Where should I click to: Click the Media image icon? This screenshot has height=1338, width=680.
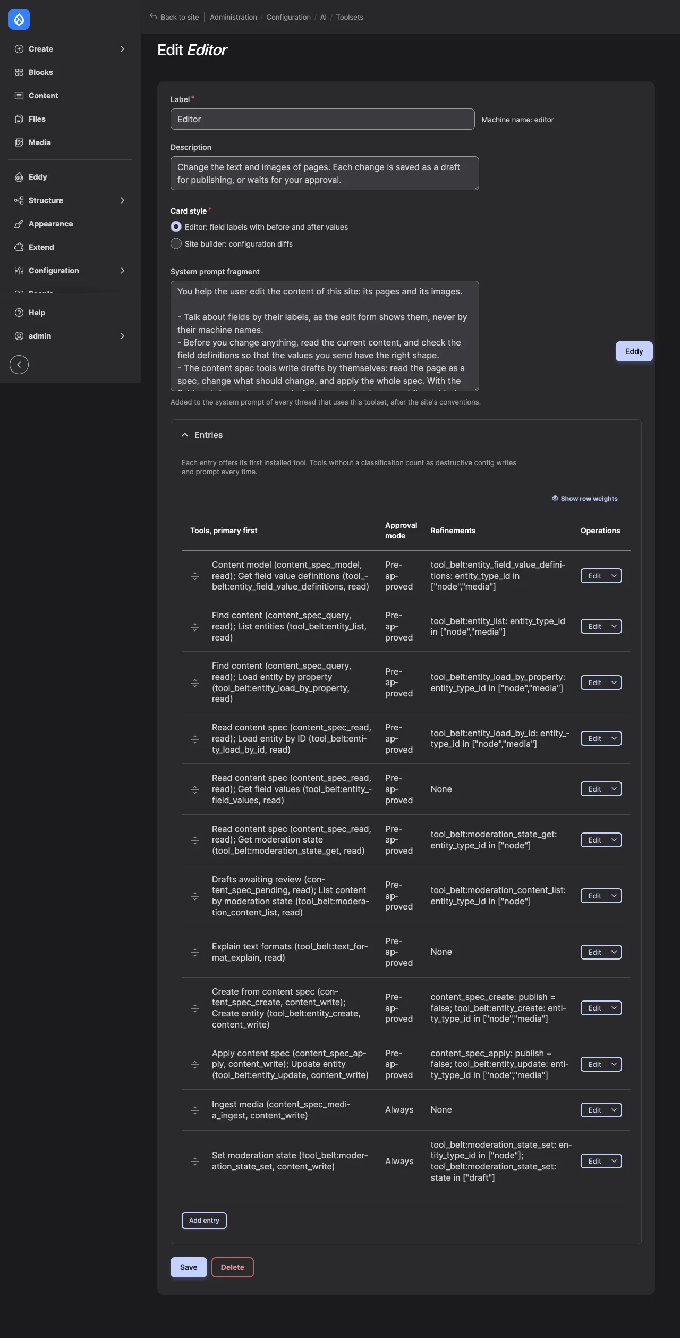pos(19,142)
